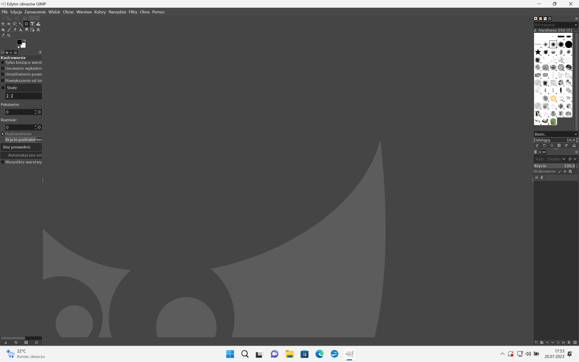Click the Color Picker eyedropper tool
Screen dimensions: 579x362
(3, 36)
